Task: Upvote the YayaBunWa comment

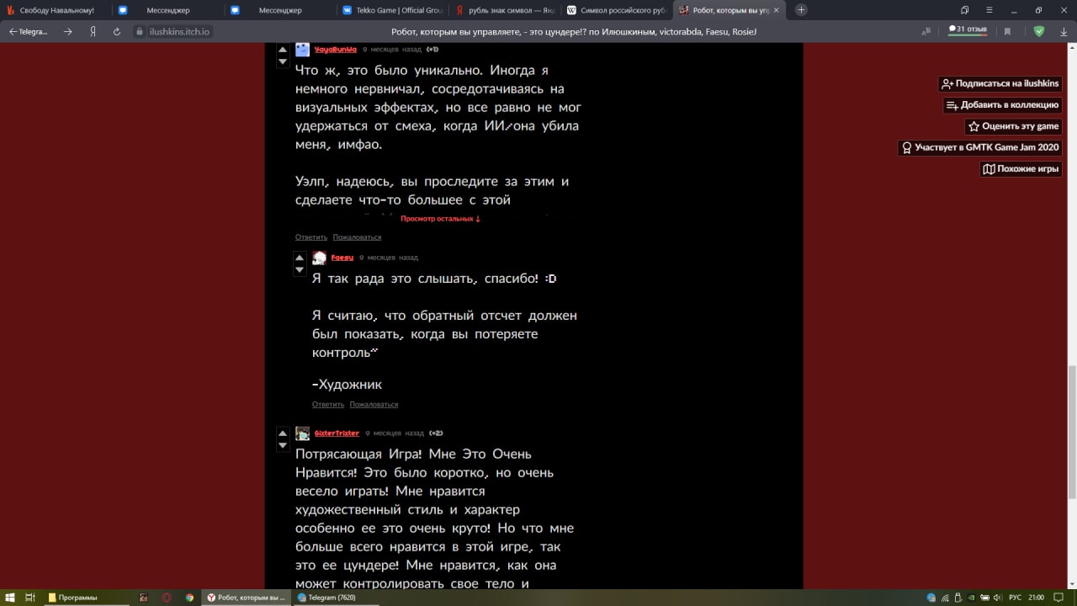Action: pyautogui.click(x=283, y=50)
